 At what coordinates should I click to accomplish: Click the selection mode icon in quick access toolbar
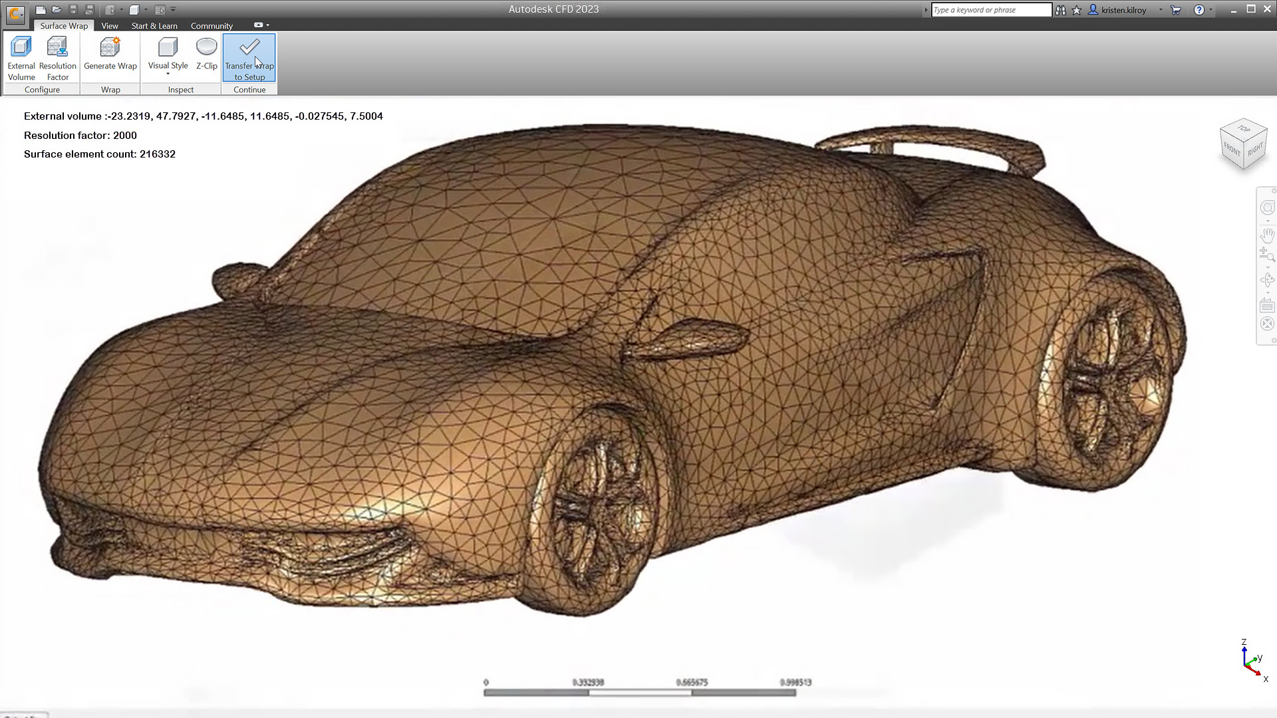110,10
